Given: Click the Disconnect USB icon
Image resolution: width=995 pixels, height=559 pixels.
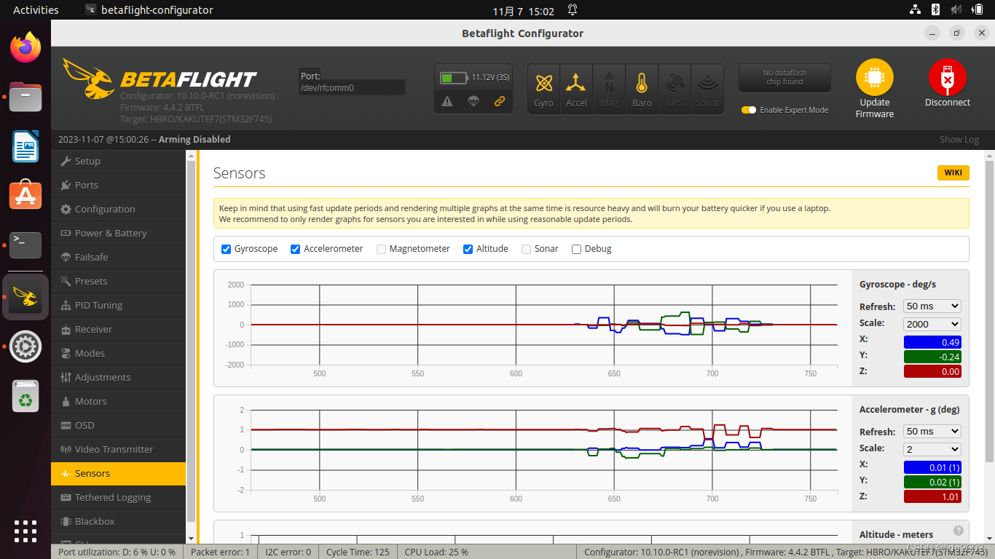Looking at the screenshot, I should click(948, 77).
